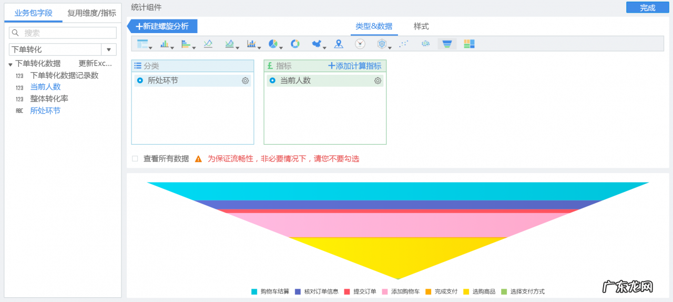Select the radar chart type icon
The image size is (673, 302).
(382, 44)
